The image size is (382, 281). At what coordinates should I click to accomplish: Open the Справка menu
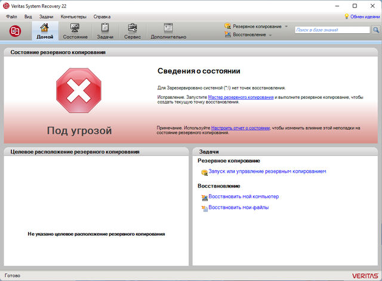point(102,17)
